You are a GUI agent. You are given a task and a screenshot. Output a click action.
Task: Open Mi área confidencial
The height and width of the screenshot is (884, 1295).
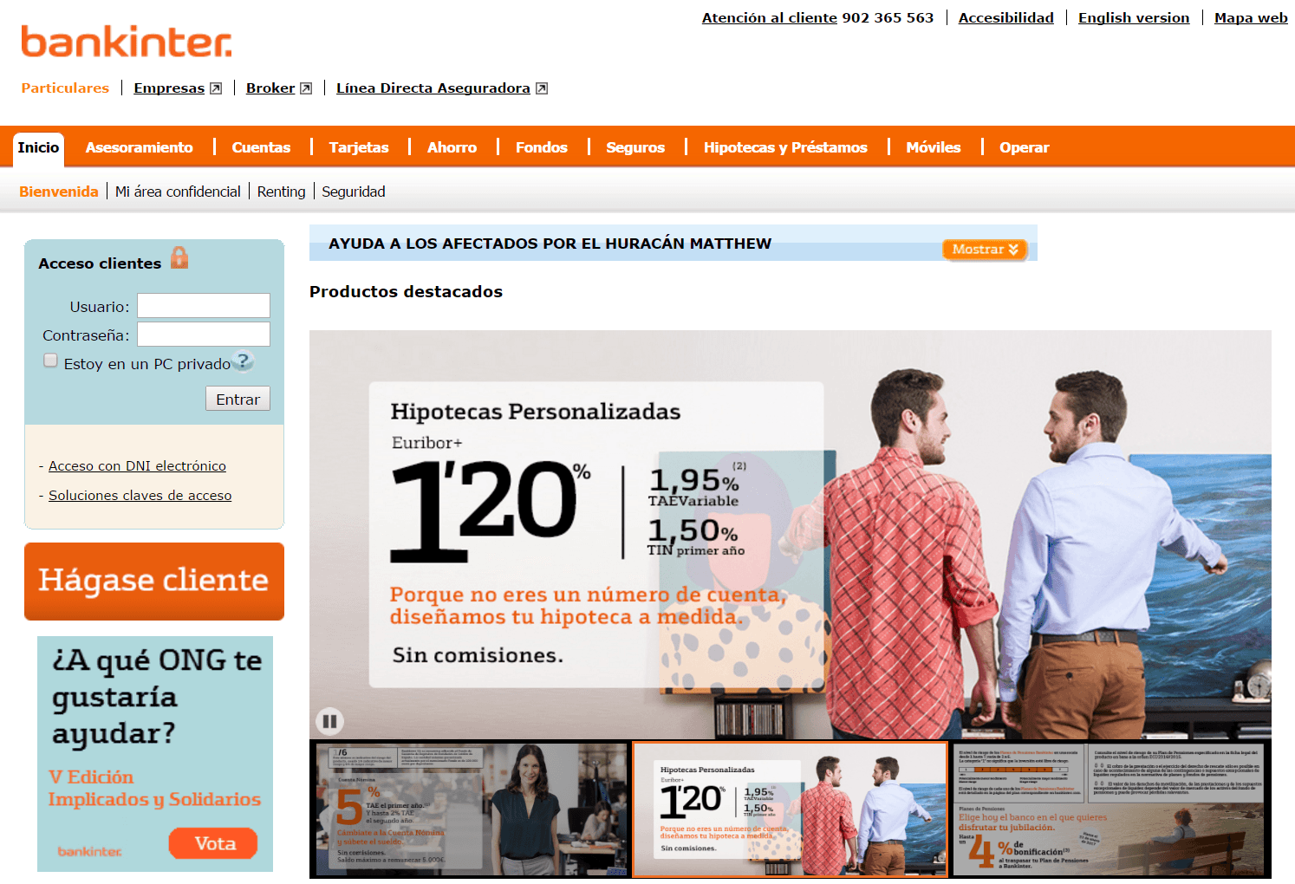[178, 192]
